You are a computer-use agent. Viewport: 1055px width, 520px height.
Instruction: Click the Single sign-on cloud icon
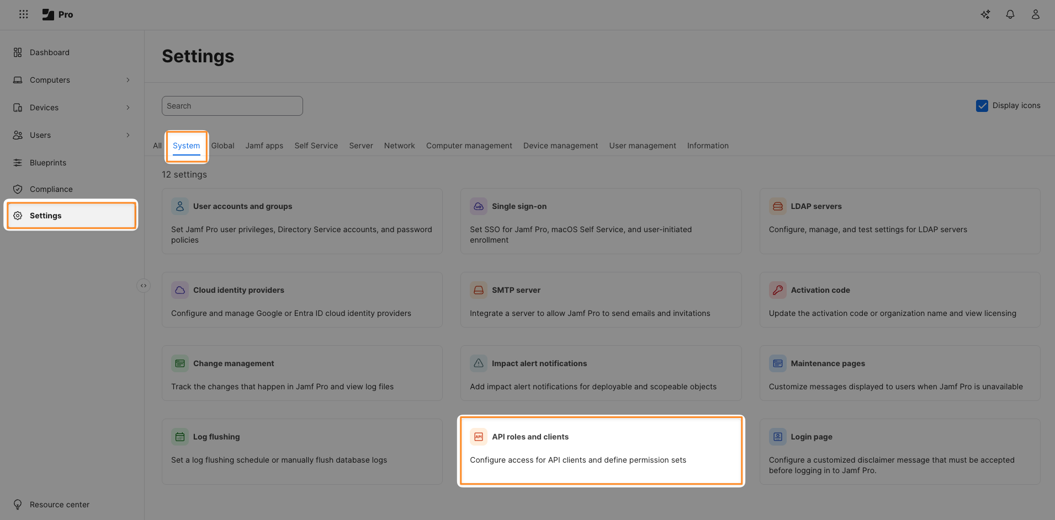479,206
